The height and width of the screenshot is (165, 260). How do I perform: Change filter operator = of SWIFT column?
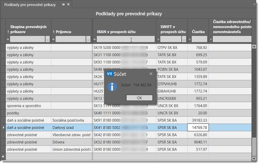tap(158, 39)
